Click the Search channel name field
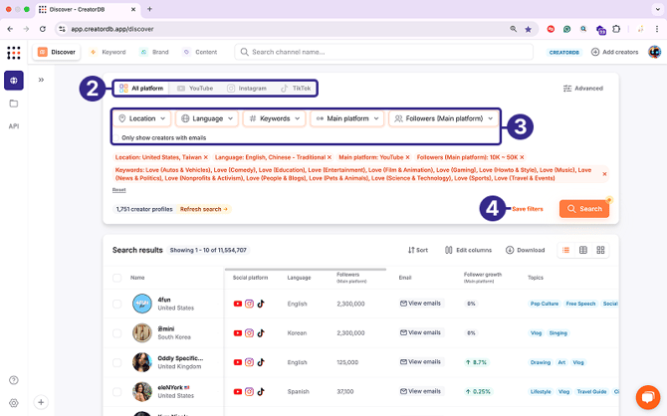667x416 pixels. pyautogui.click(x=383, y=52)
